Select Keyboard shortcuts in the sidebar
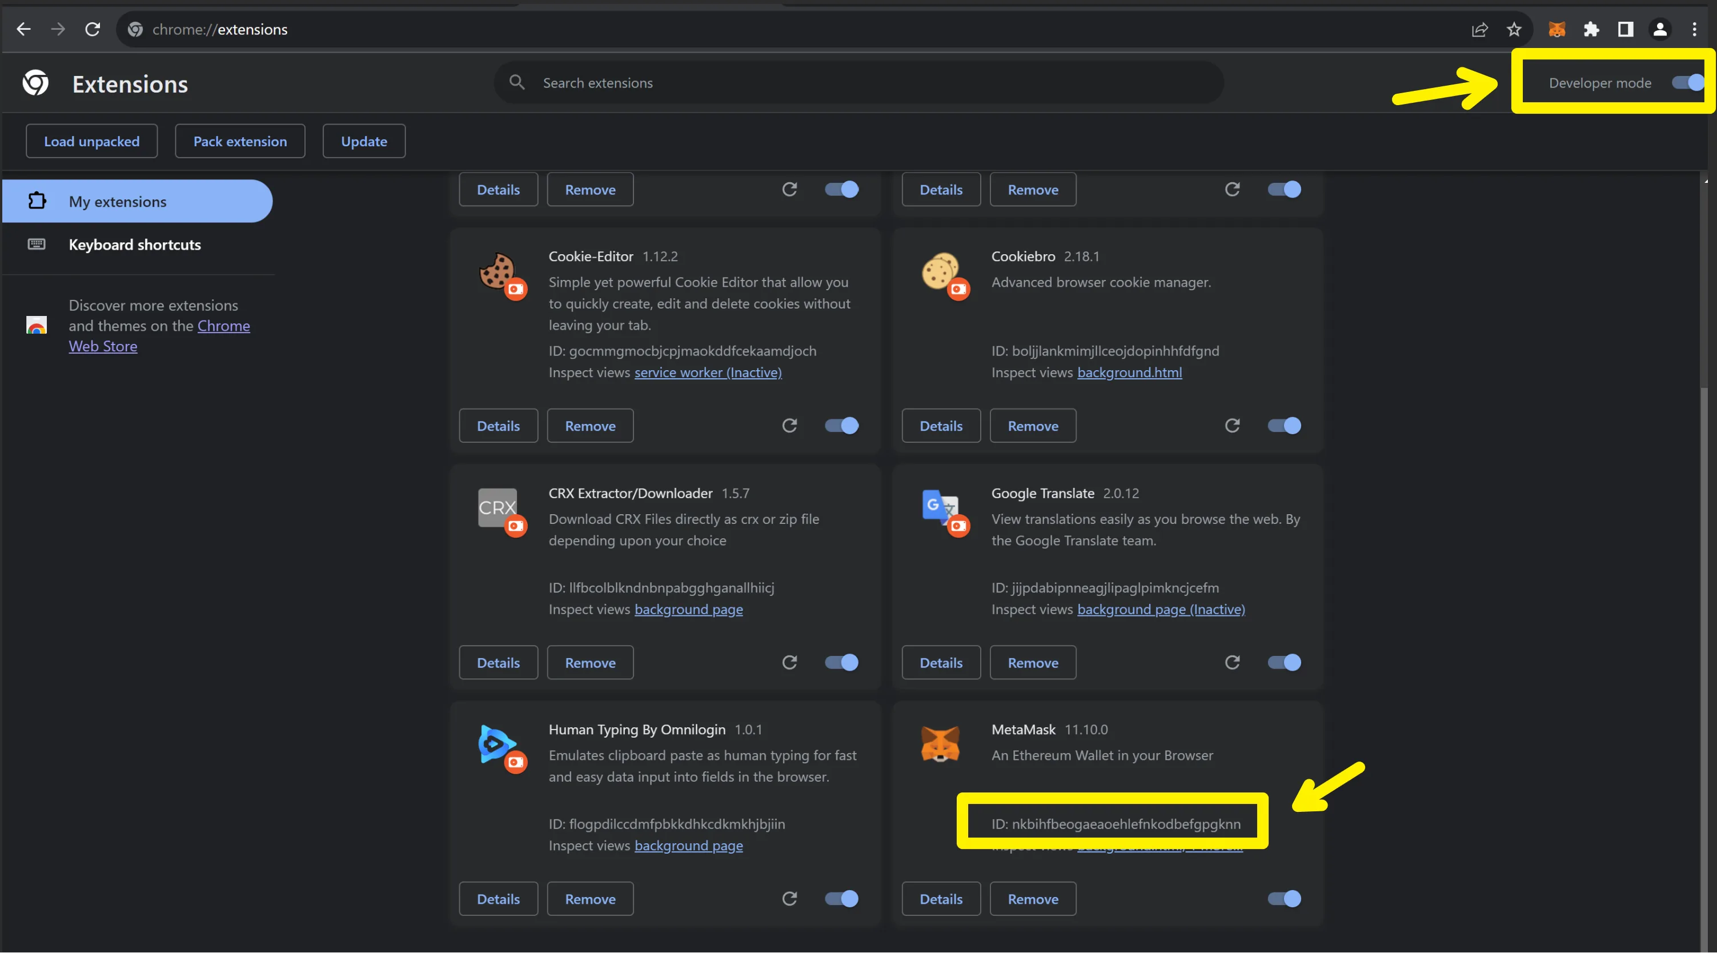Screen dimensions: 1717x953 pos(134,245)
